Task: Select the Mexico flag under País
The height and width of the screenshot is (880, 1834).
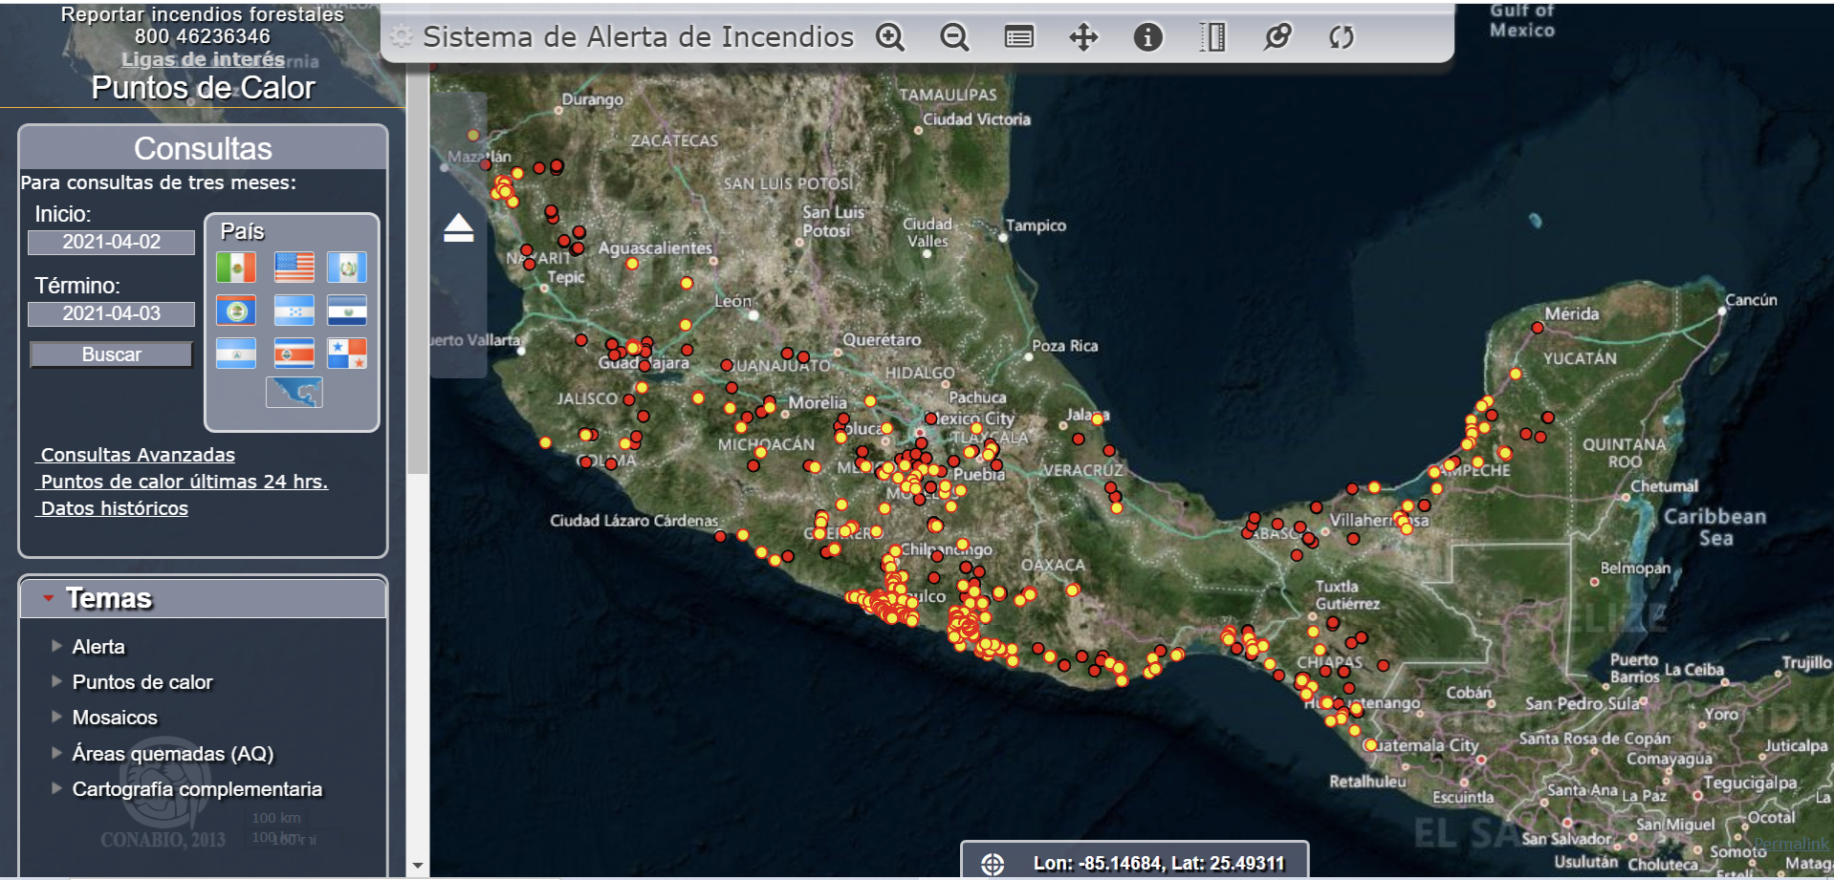Action: coord(235,268)
